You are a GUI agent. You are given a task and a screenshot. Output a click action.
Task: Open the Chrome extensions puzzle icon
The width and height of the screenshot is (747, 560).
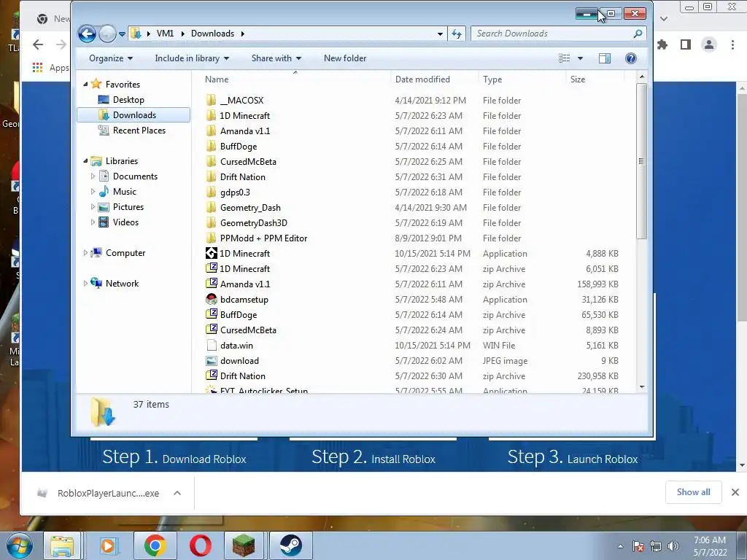(x=662, y=44)
